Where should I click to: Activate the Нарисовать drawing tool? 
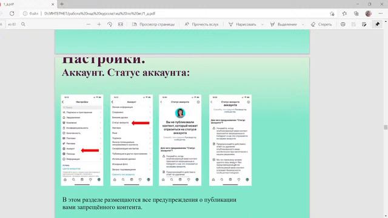242,24
